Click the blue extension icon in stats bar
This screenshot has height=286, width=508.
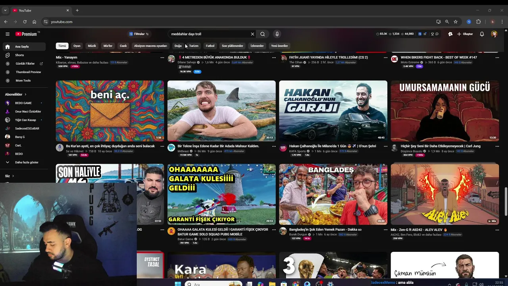pos(420,34)
